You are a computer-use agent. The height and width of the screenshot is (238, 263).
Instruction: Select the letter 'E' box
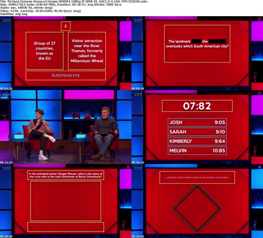point(65,26)
